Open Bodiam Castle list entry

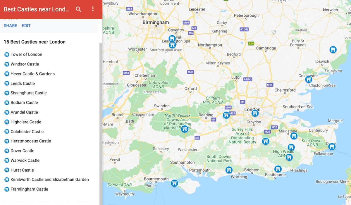(x=24, y=102)
